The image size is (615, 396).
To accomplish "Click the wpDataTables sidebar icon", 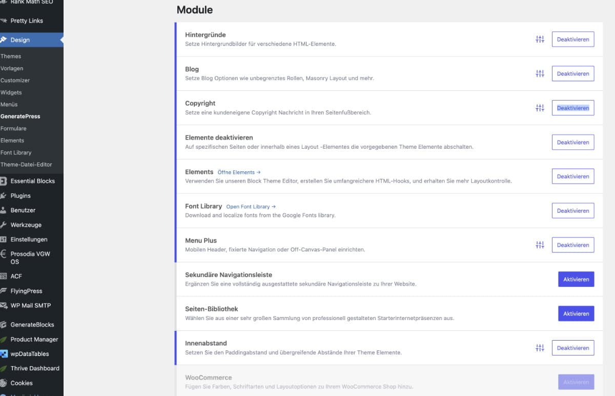I will pyautogui.click(x=4, y=354).
